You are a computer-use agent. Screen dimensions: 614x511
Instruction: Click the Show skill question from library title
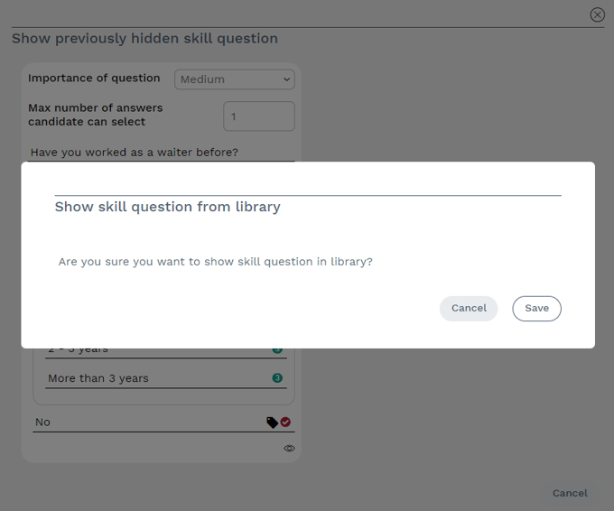(168, 207)
